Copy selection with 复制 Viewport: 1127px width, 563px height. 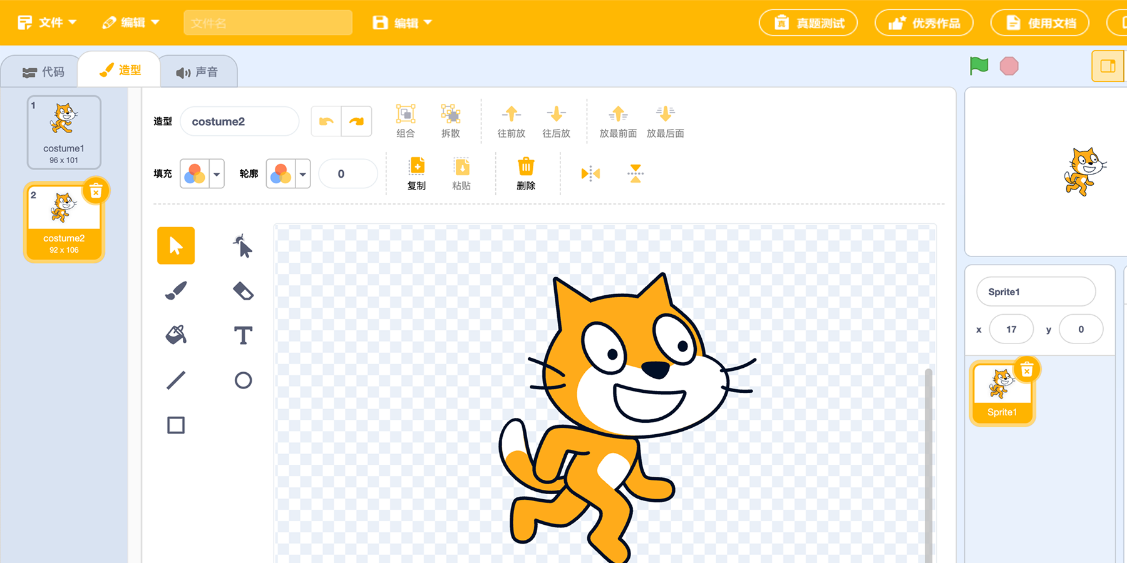click(x=416, y=173)
